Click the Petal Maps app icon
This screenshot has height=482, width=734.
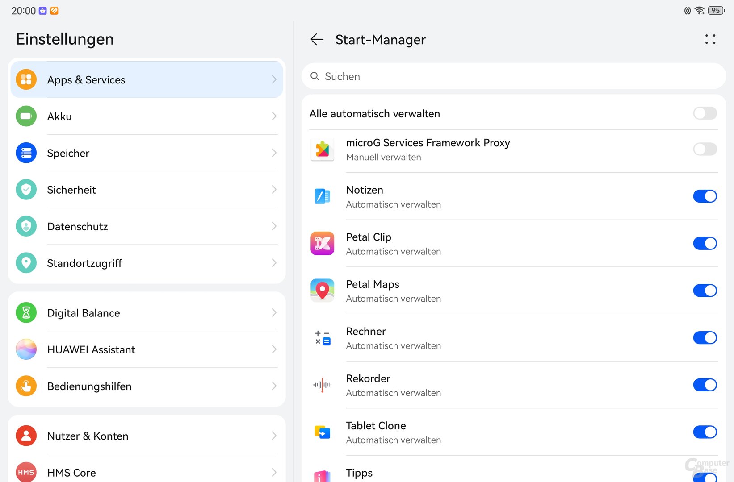point(322,291)
